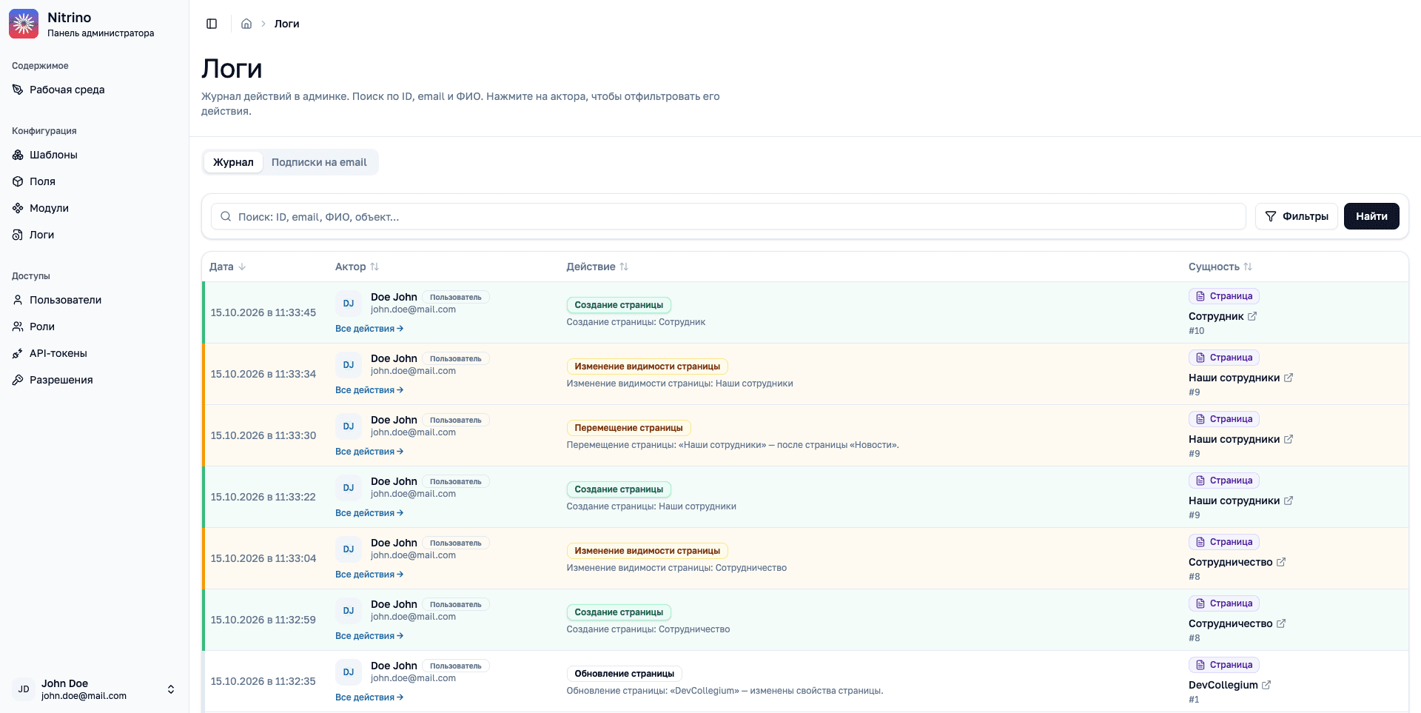The image size is (1421, 713).
Task: Sort by Актор column
Action: (357, 267)
